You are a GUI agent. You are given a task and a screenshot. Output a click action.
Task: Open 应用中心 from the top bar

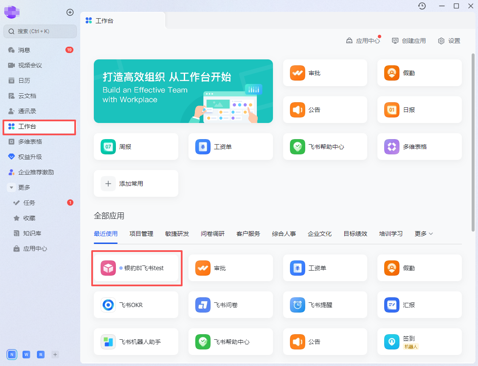[363, 41]
